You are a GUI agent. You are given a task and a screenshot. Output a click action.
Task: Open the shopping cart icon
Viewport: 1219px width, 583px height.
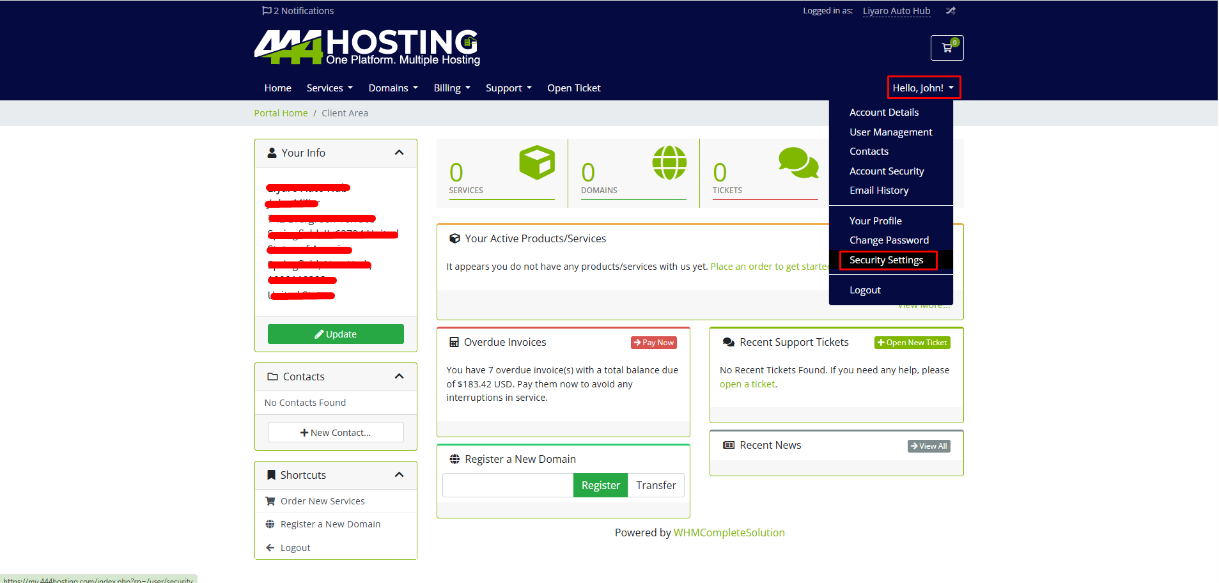[947, 48]
